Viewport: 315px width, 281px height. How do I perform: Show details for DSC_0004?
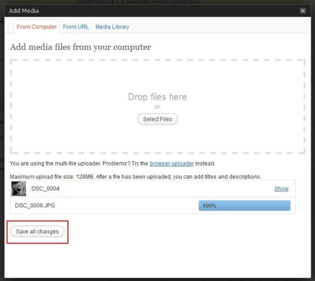(281, 188)
